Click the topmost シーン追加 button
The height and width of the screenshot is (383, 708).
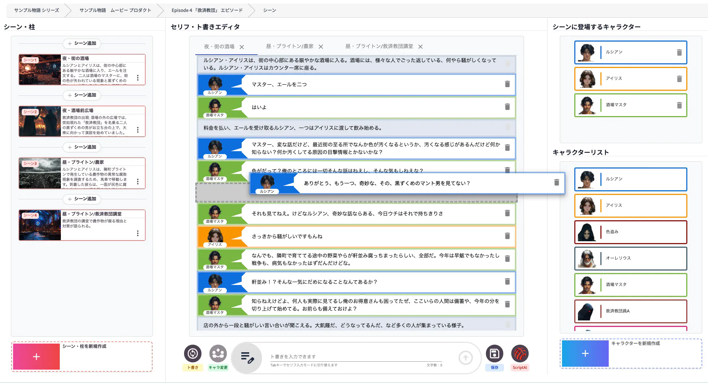[x=82, y=43]
